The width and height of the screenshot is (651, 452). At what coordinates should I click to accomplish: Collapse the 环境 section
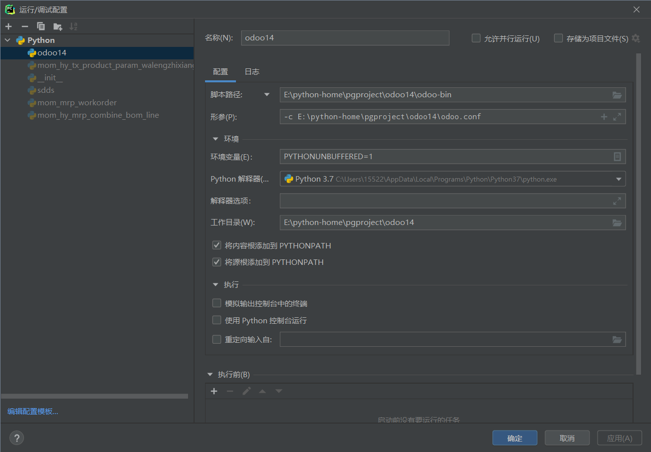coord(216,139)
